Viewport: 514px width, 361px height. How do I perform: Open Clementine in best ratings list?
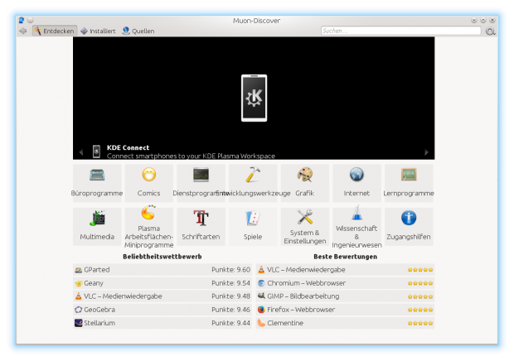point(345,323)
